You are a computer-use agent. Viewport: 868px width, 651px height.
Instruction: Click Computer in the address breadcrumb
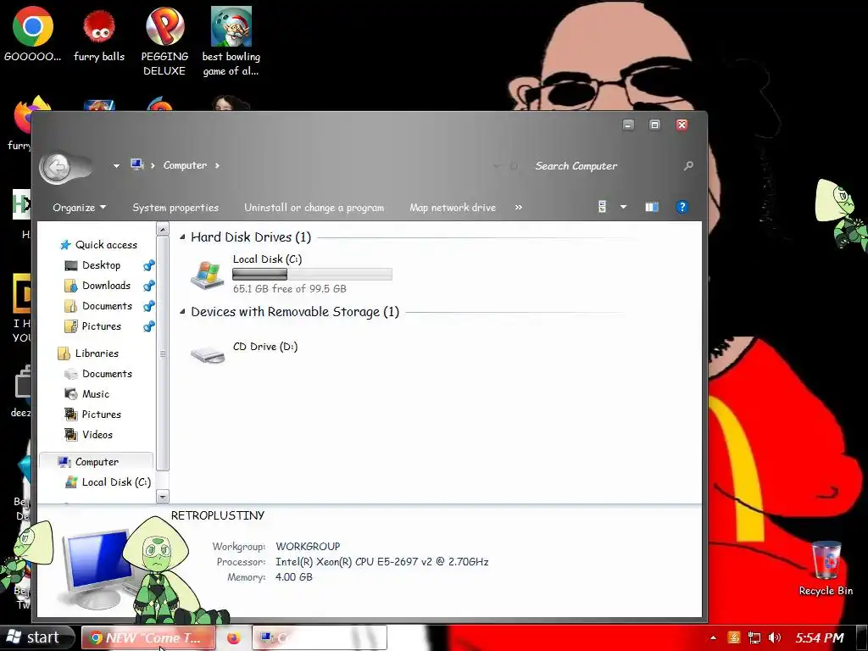(185, 165)
